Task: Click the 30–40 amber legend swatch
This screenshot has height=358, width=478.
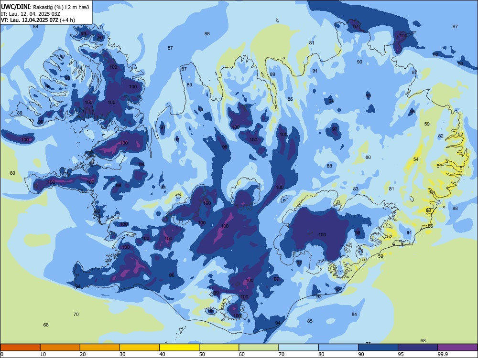Action: point(140,347)
